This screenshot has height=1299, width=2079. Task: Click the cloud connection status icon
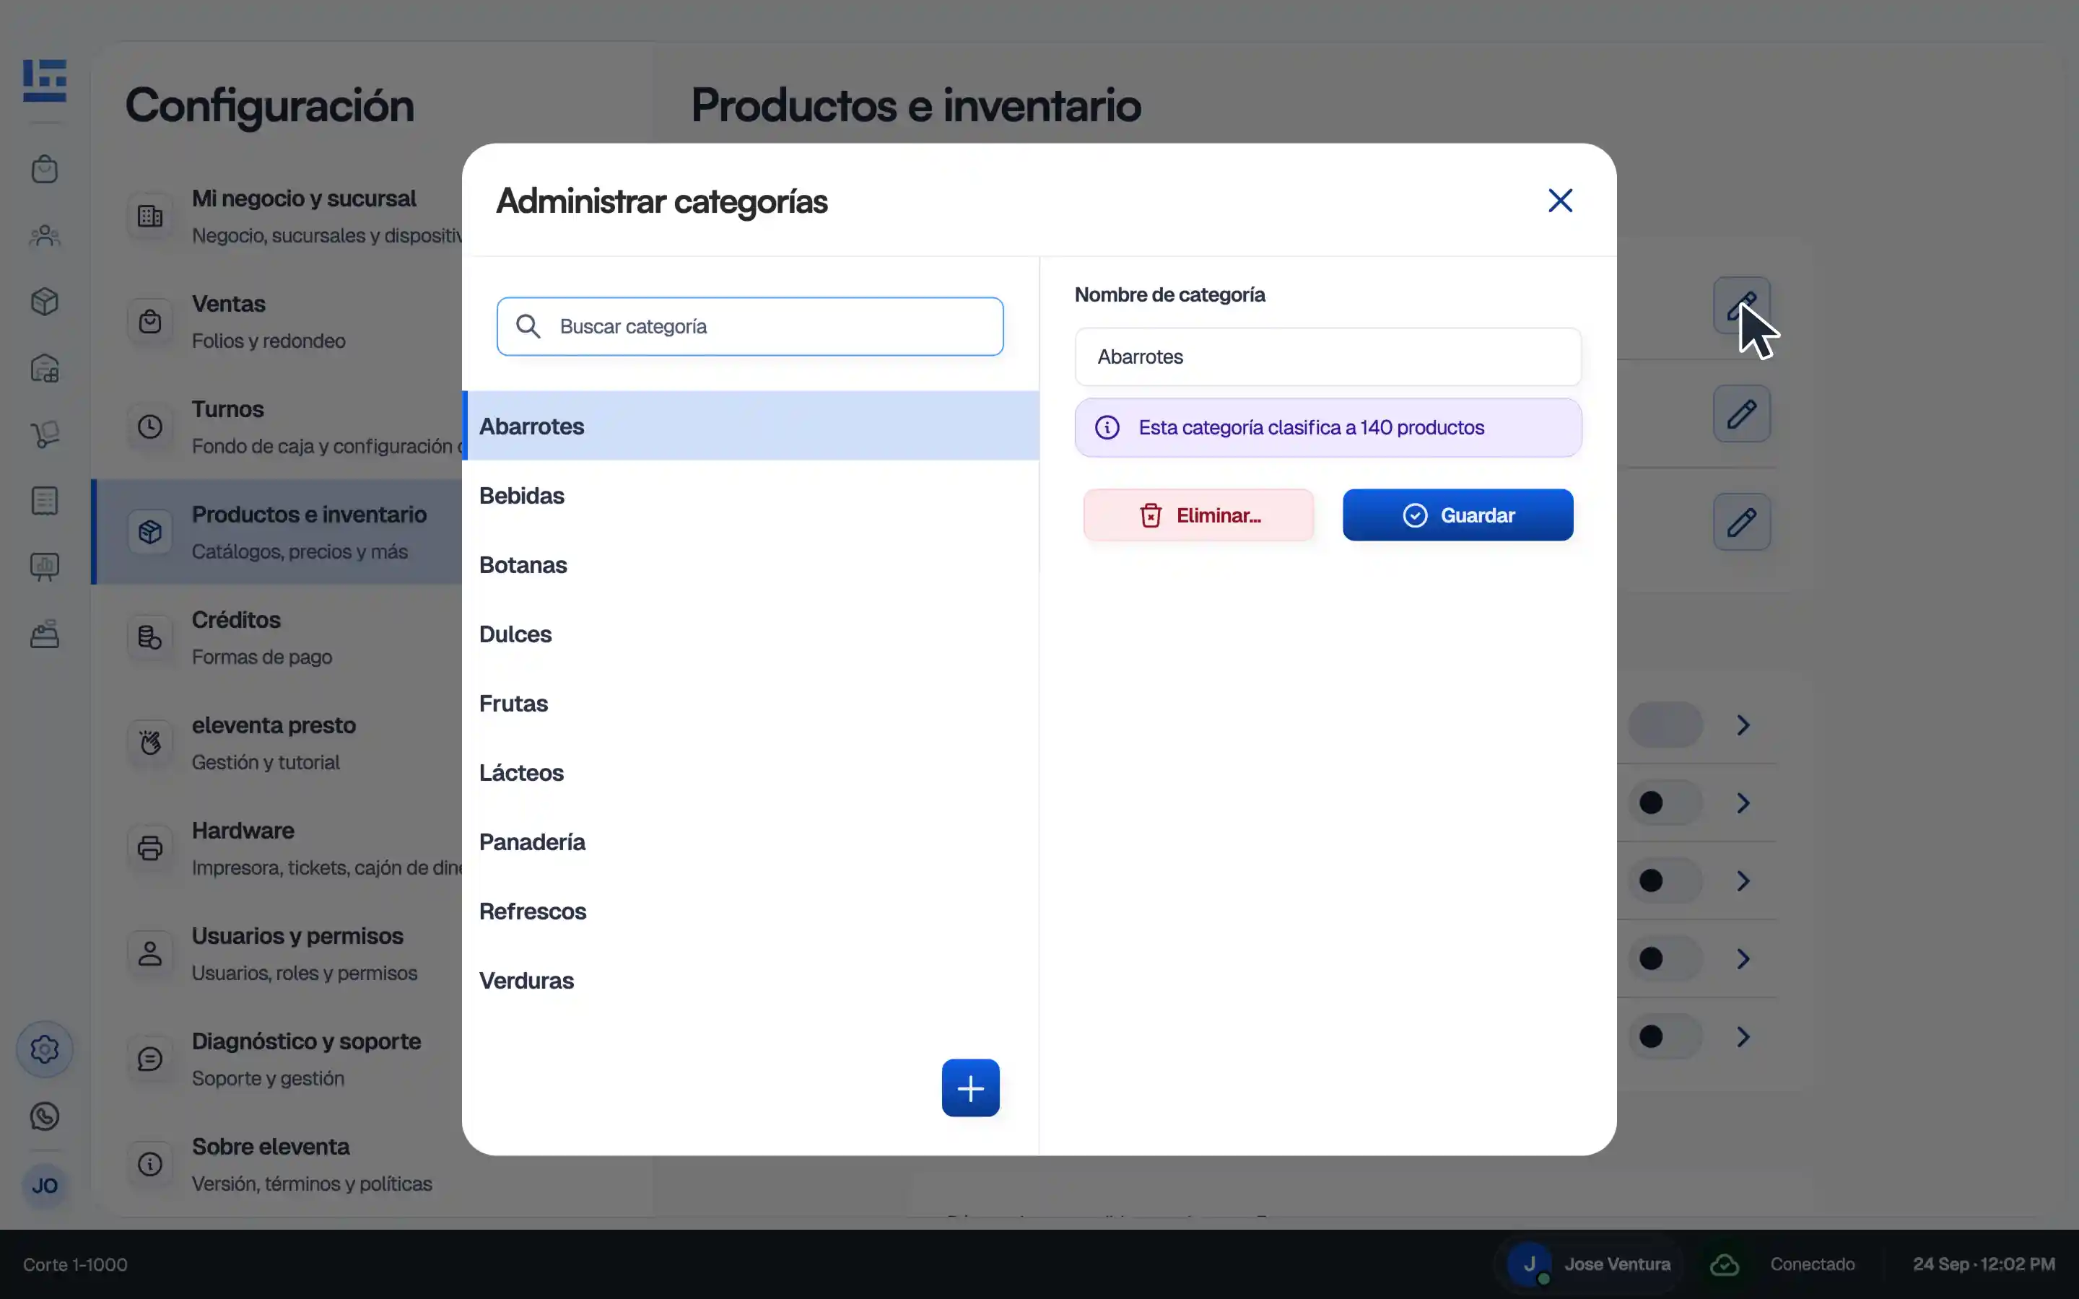coord(1724,1264)
